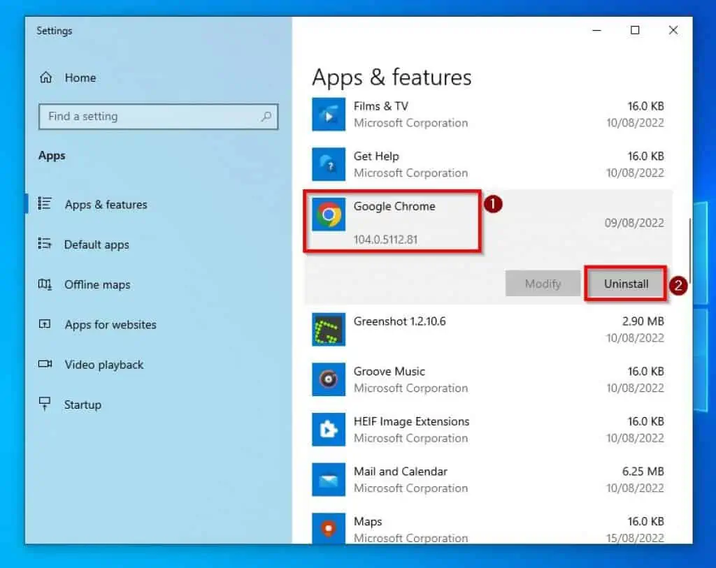Open the Startup apps section
This screenshot has width=716, height=568.
tap(83, 405)
